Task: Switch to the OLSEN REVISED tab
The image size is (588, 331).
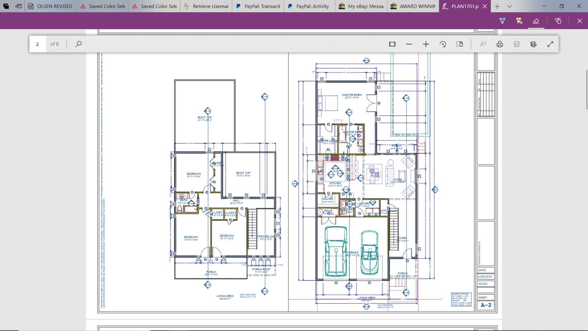Action: tap(51, 6)
